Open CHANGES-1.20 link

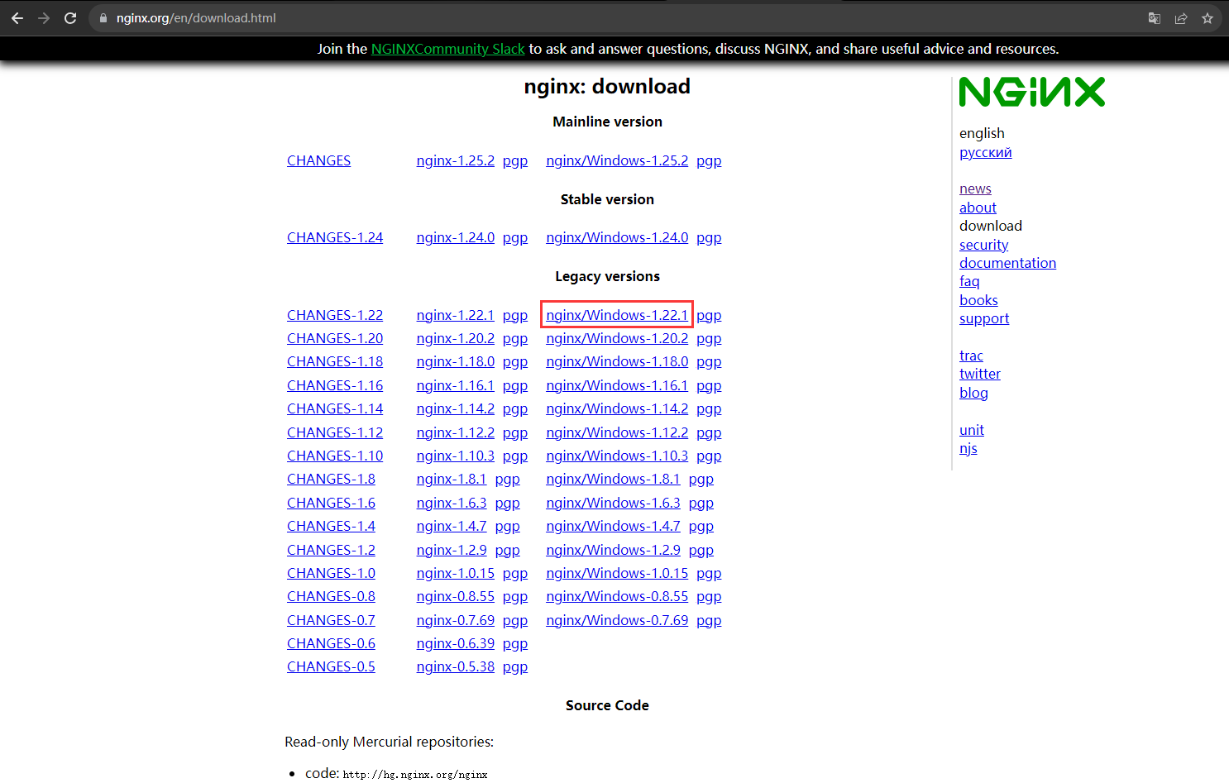coord(335,338)
